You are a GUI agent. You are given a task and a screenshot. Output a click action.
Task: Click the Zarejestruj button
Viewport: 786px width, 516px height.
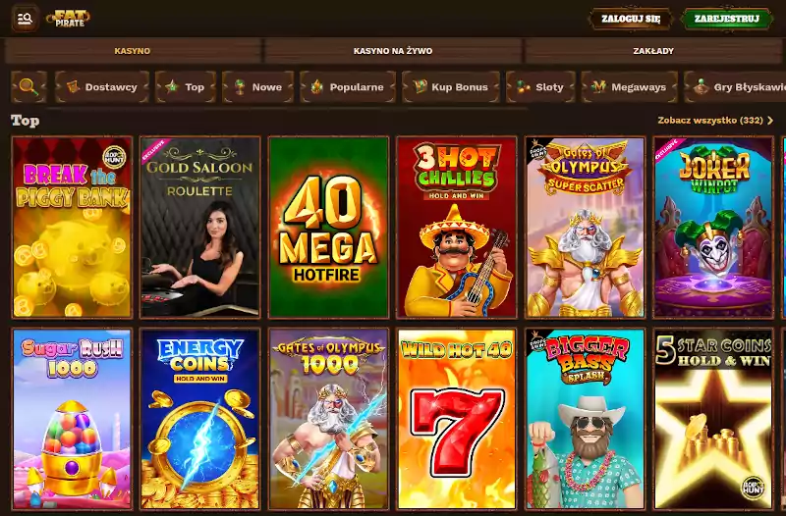click(726, 19)
